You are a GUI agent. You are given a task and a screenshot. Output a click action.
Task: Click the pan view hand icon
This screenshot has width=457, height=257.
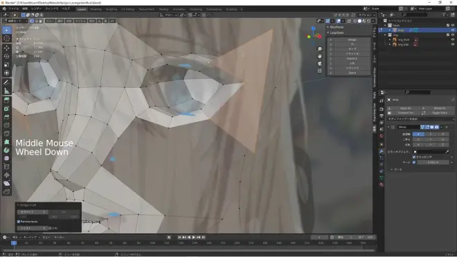coord(320,56)
